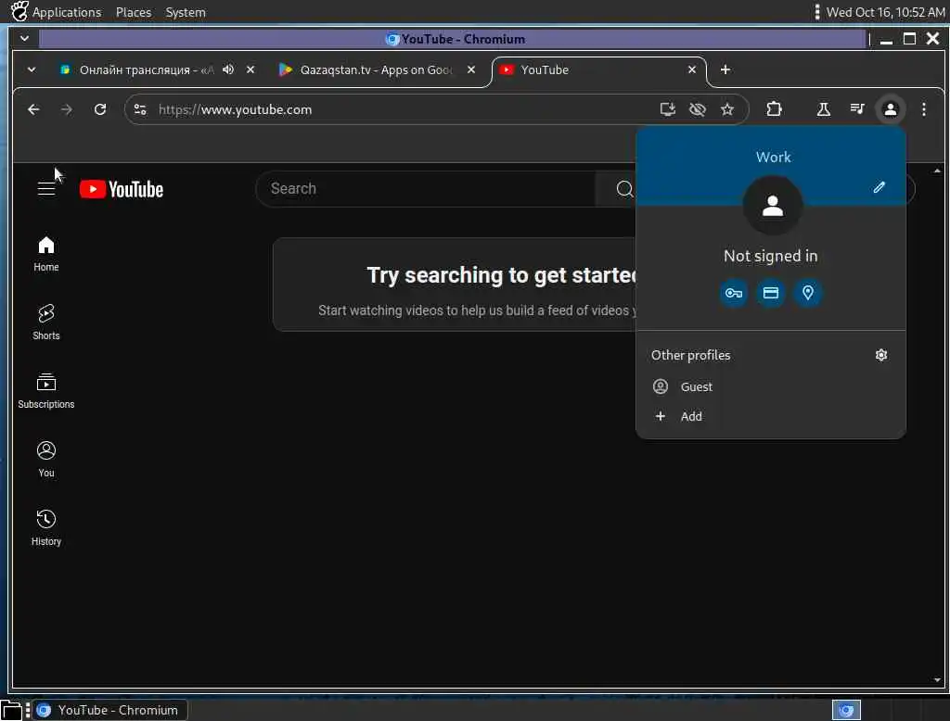This screenshot has height=721, width=950.
Task: Open addresses via location pin icon
Action: pos(808,294)
